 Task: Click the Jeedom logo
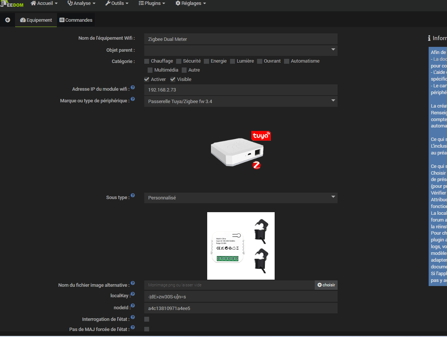12,4
